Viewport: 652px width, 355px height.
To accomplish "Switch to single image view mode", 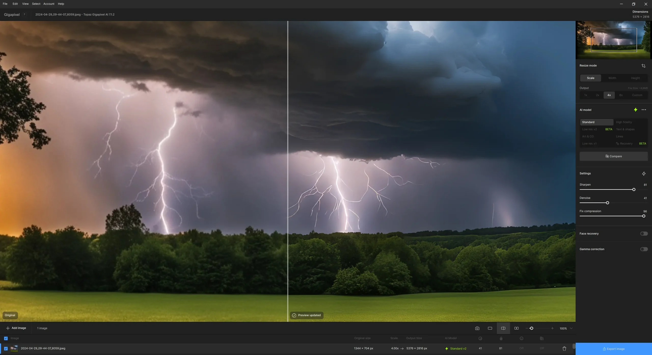I will (490, 328).
